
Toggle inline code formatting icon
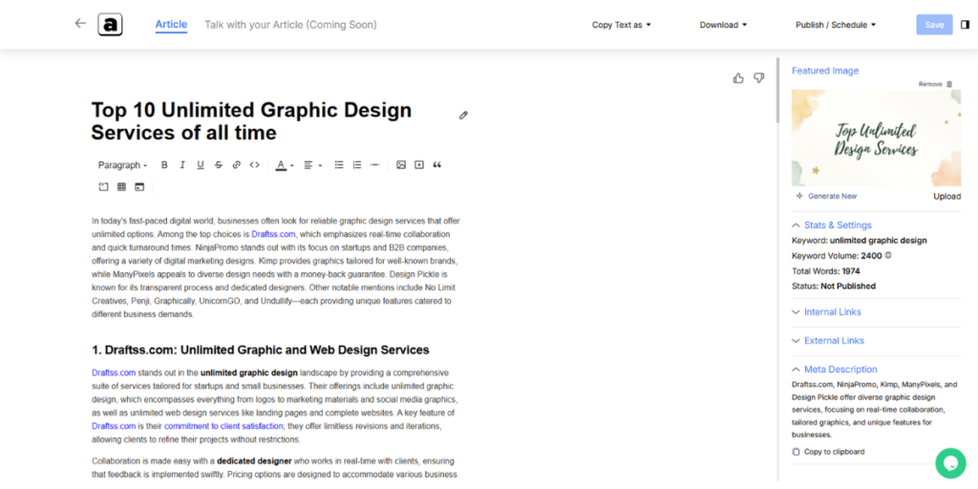[x=254, y=165]
